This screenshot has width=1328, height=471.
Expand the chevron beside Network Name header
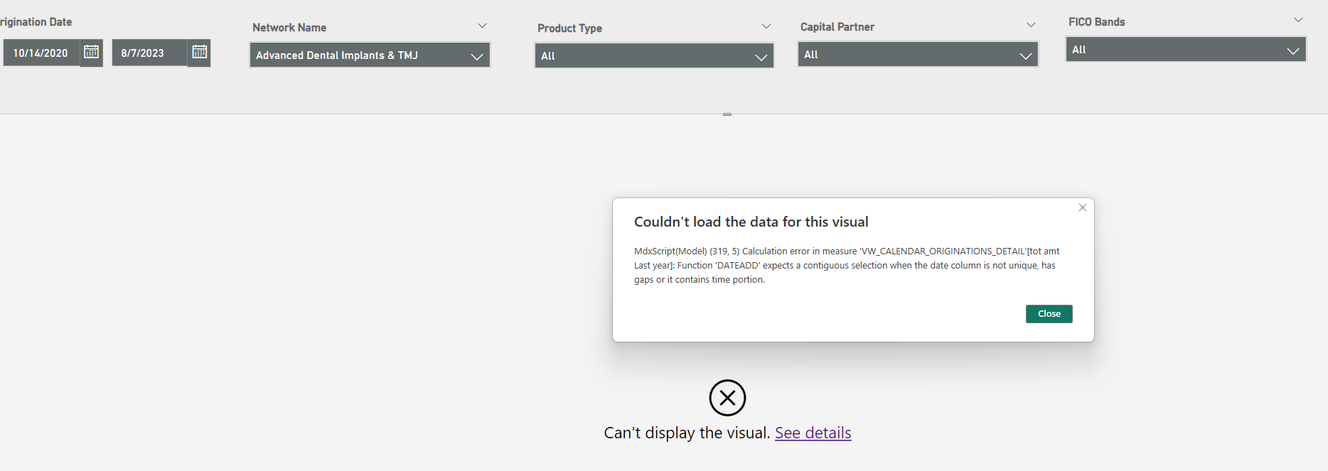pos(482,26)
